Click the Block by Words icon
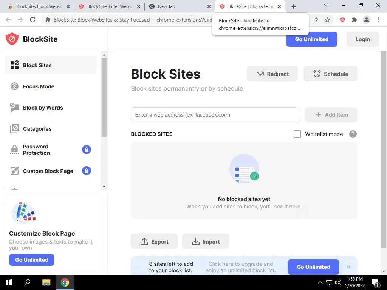The width and height of the screenshot is (387, 290). pos(15,108)
